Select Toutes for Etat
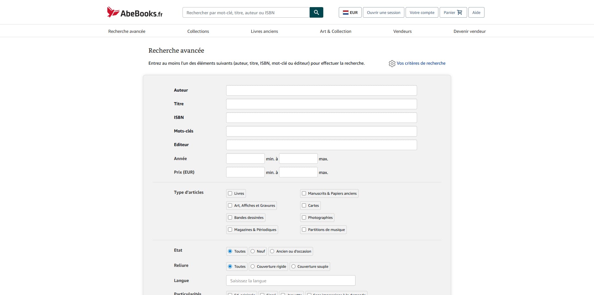 (230, 251)
